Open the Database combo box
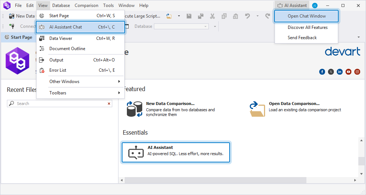 coord(181,26)
